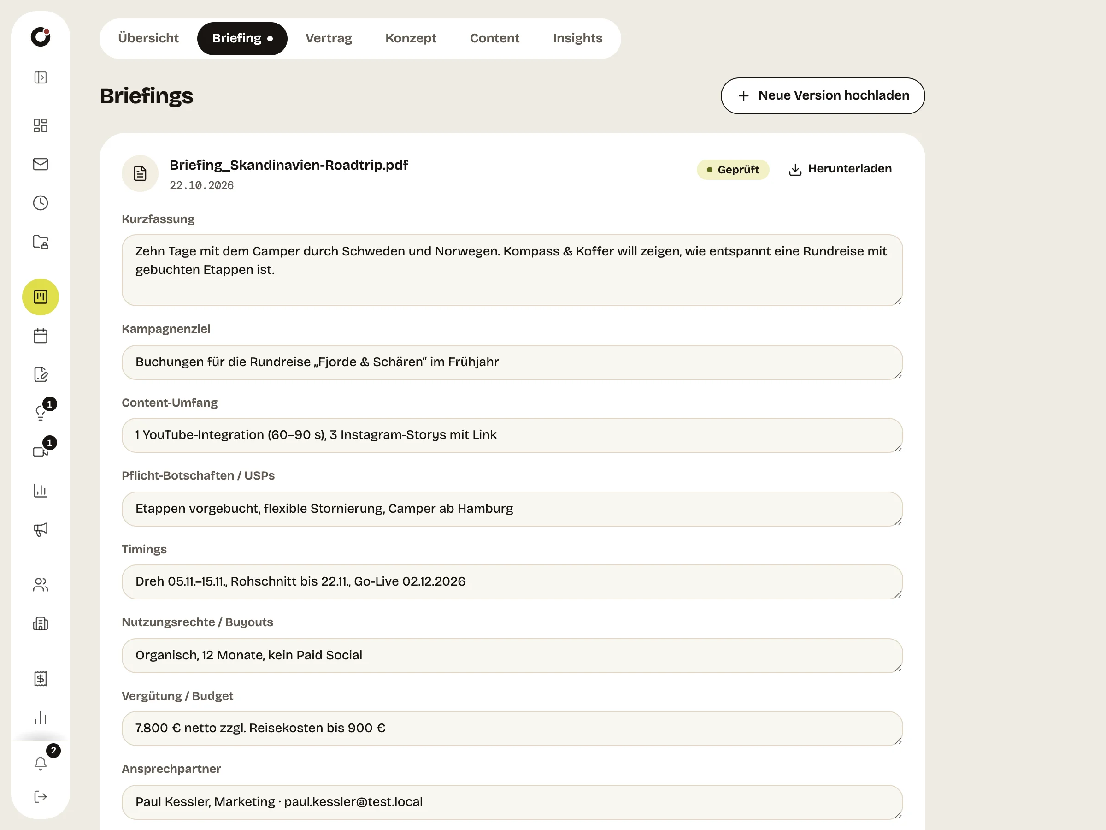Open the Content tab
1106x830 pixels.
tap(494, 39)
